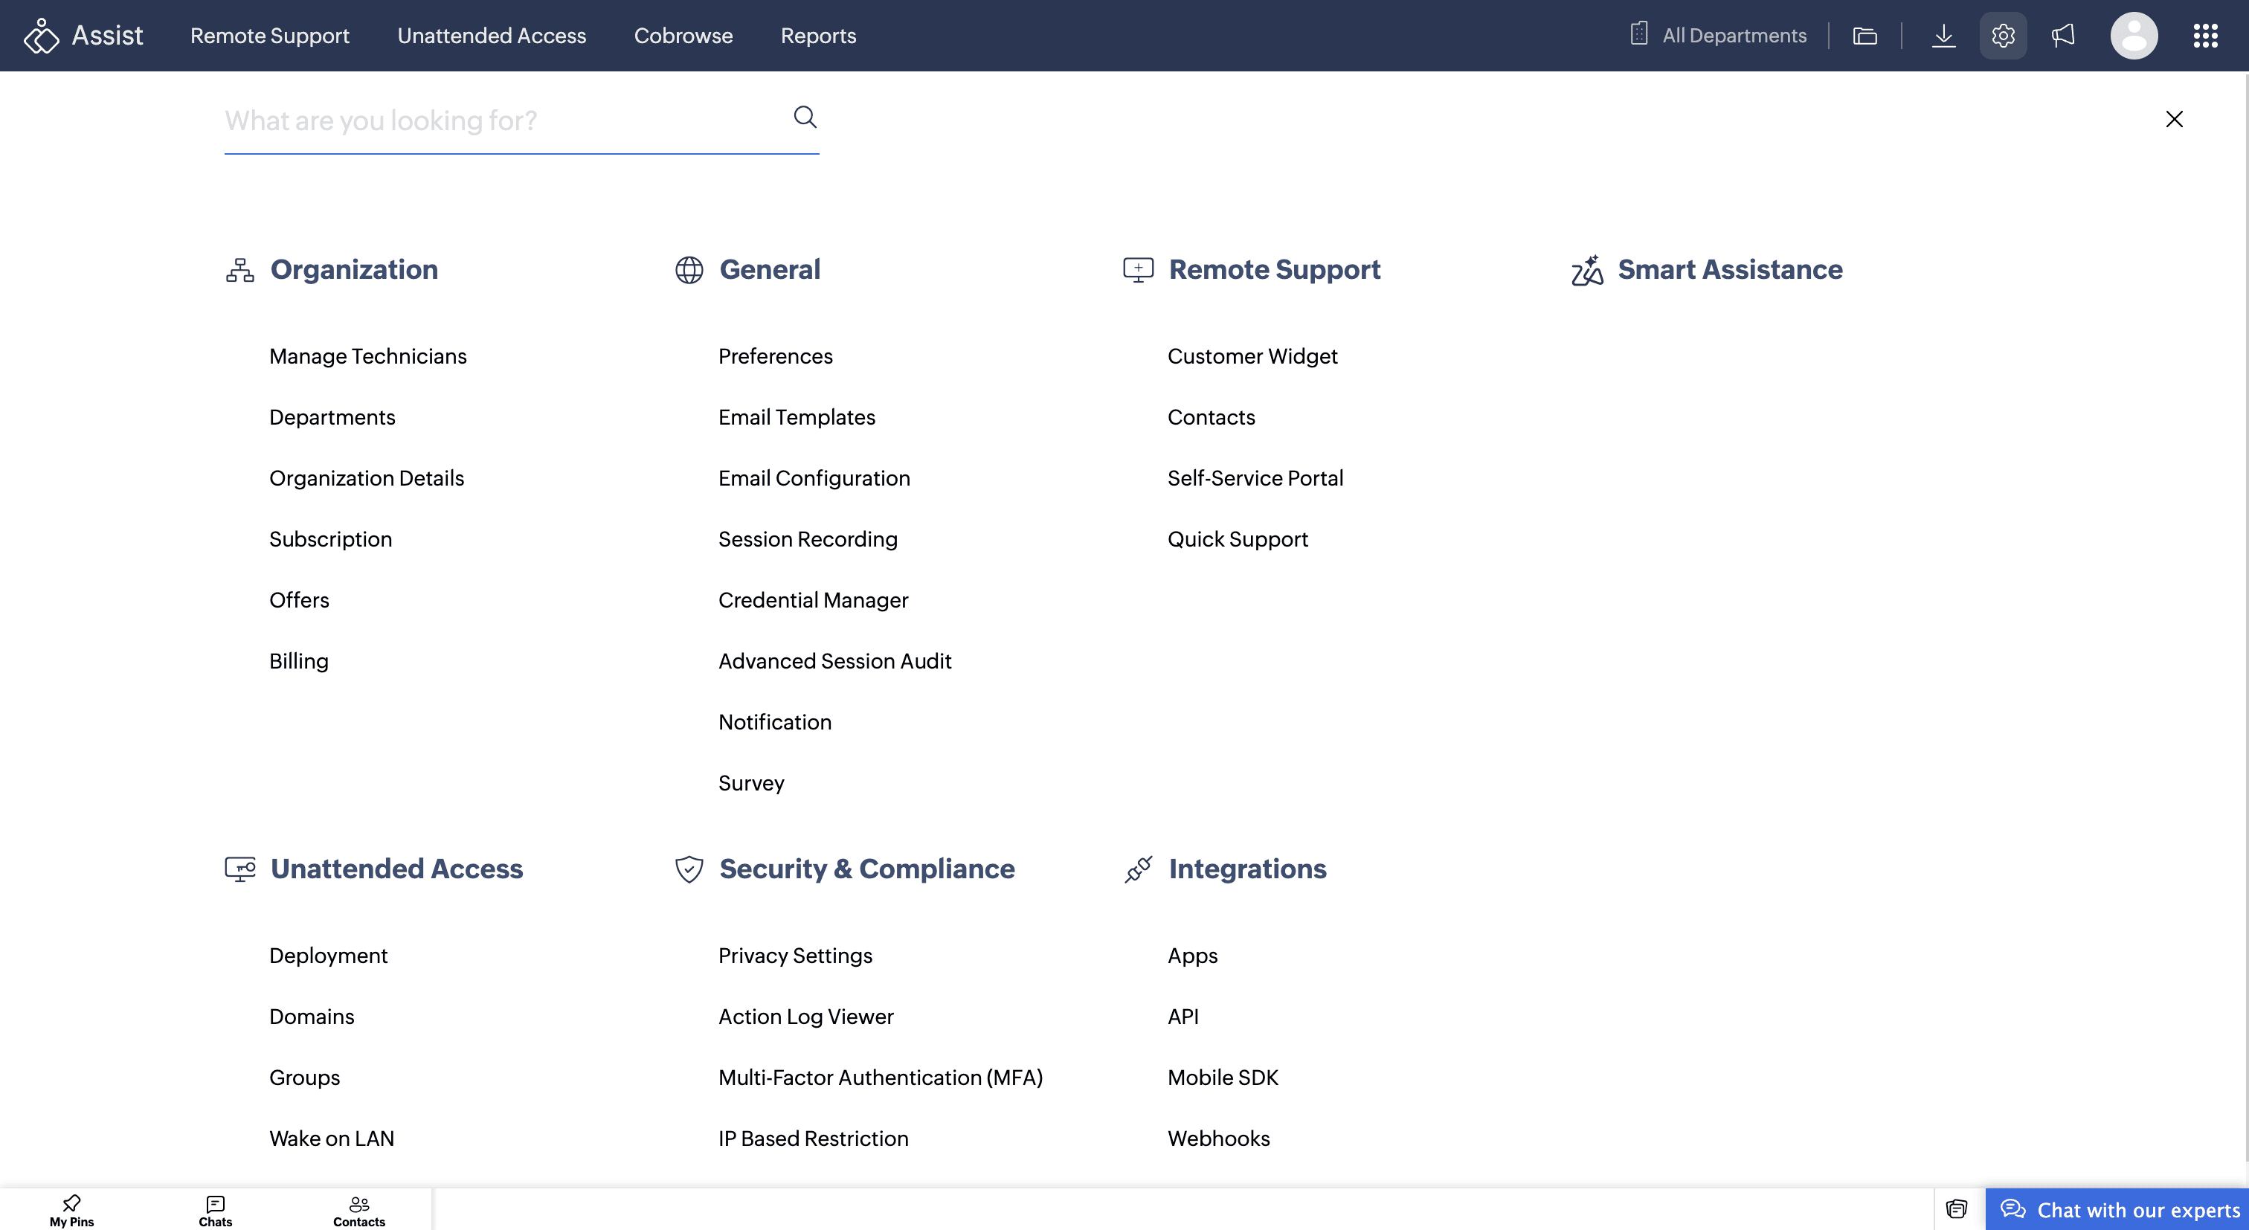
Task: Open Departments settings
Action: coord(332,417)
